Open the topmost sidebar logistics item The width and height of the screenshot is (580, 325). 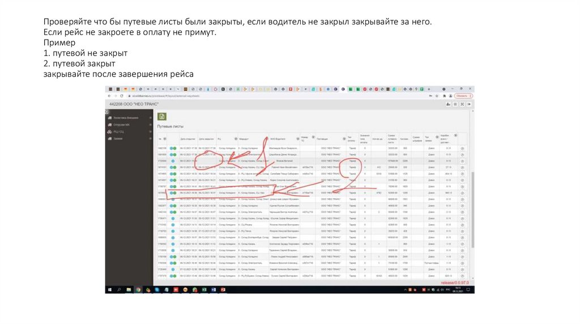126,118
